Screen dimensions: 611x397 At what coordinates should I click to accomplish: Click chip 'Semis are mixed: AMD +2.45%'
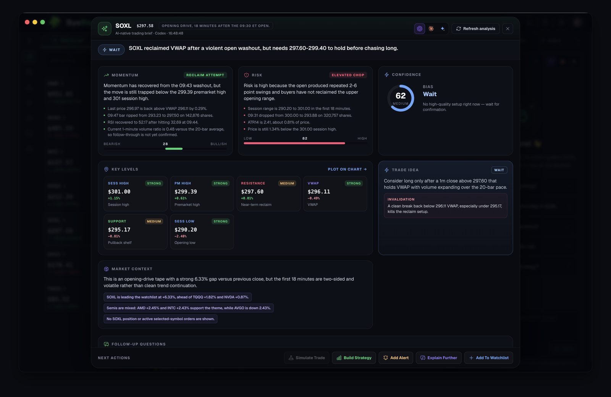(x=189, y=308)
